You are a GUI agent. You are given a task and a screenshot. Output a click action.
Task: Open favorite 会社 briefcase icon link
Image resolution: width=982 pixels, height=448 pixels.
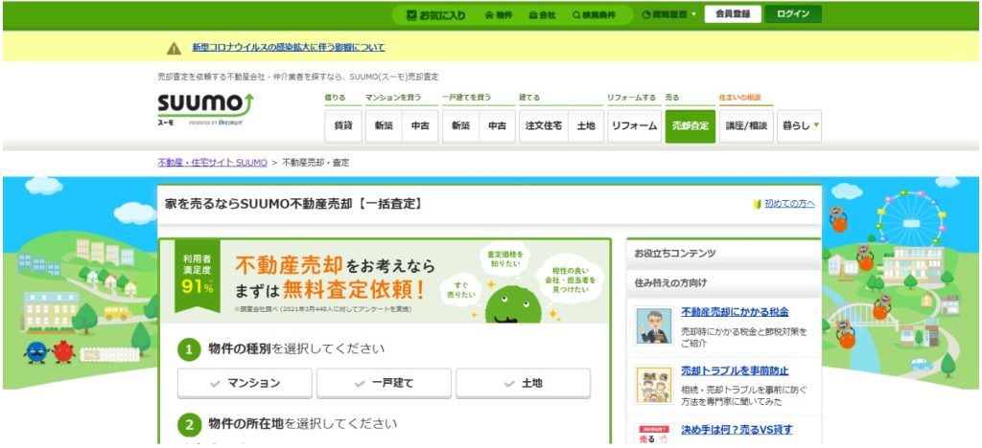click(x=543, y=15)
